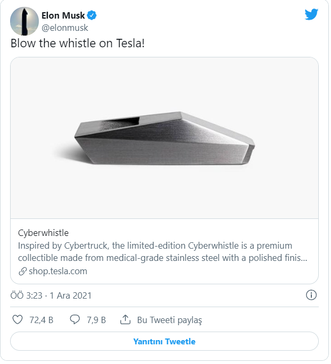This screenshot has width=331, height=364.
Task: Click the chain link icon beside shop.tesla.com
Action: click(x=22, y=272)
